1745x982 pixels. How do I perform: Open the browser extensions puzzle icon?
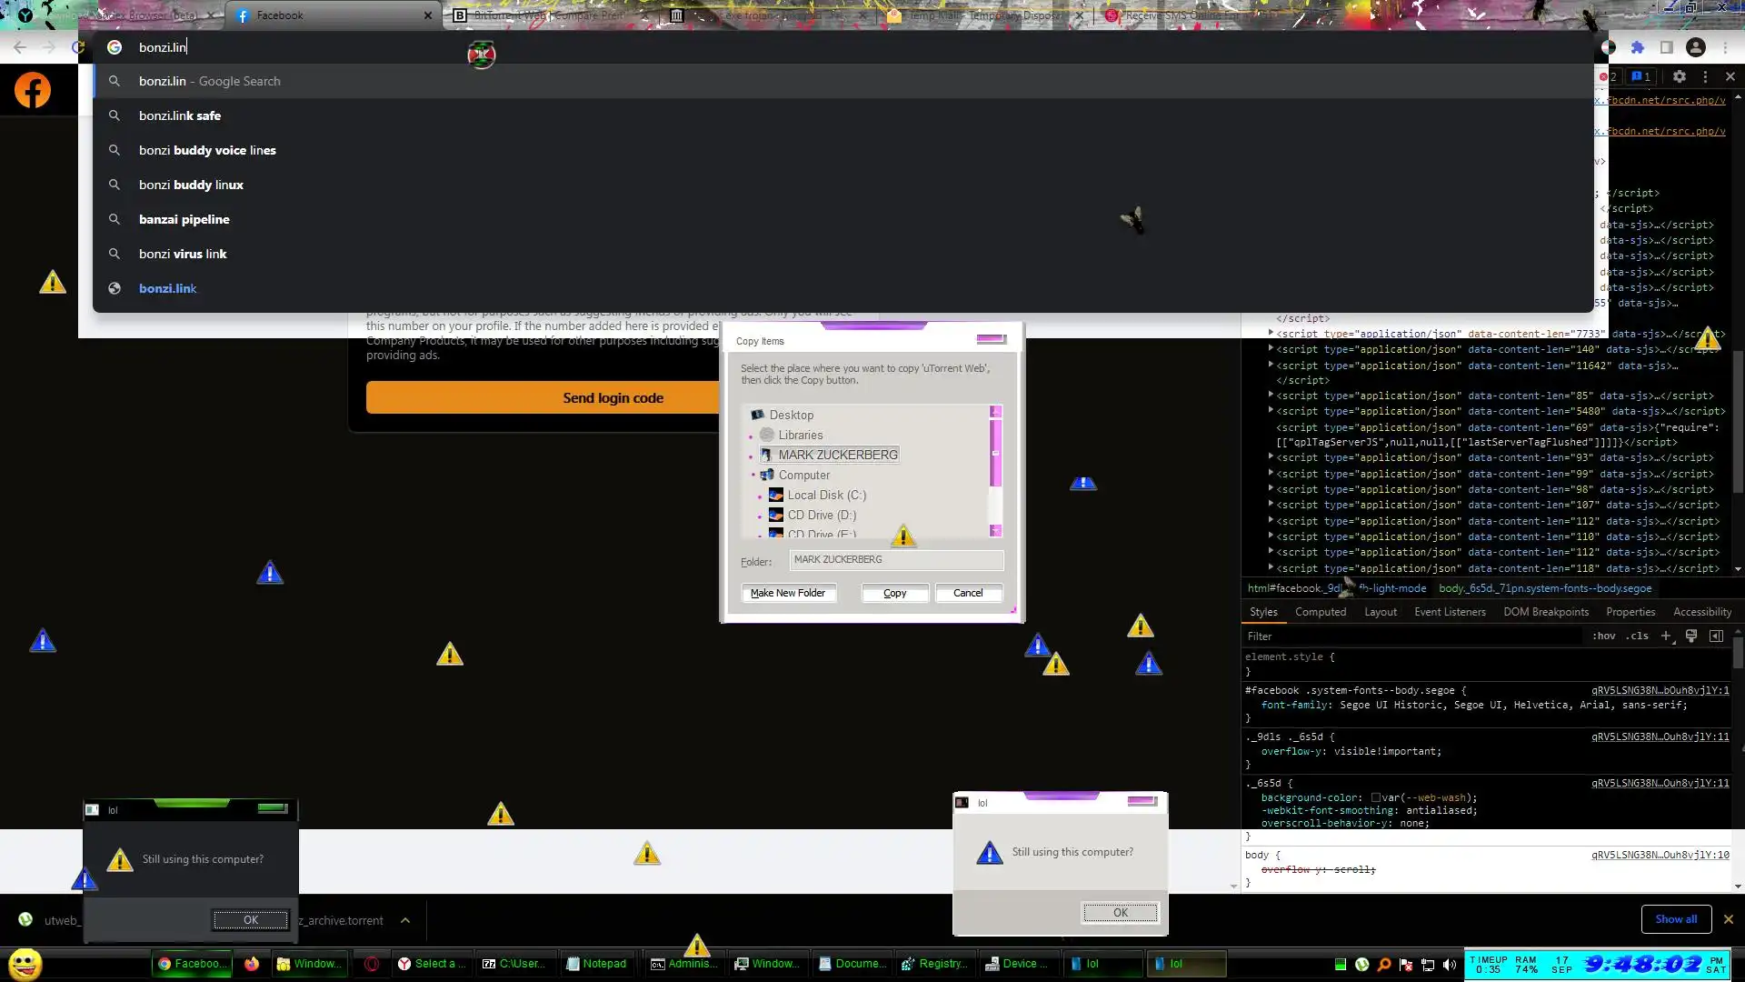[1637, 47]
